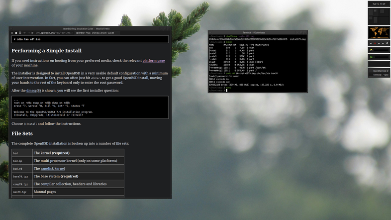Open the window menu icon on Firefox title bar
The height and width of the screenshot is (220, 391).
pos(11,29)
